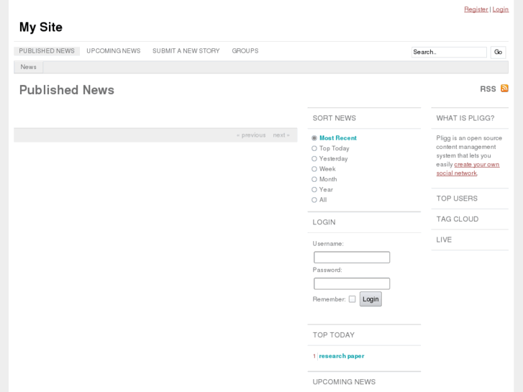Screen dimensions: 523x392
Task: Click the RSS text label
Action: pos(488,89)
